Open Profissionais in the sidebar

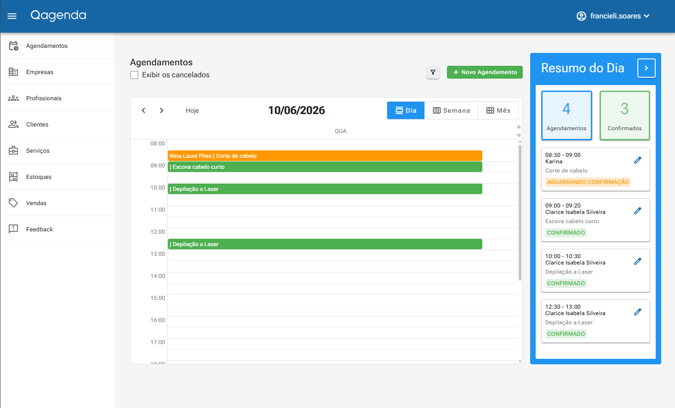(x=57, y=98)
